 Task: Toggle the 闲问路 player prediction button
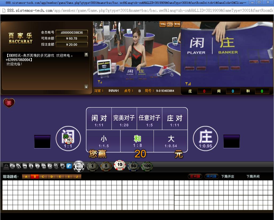coord(211,176)
